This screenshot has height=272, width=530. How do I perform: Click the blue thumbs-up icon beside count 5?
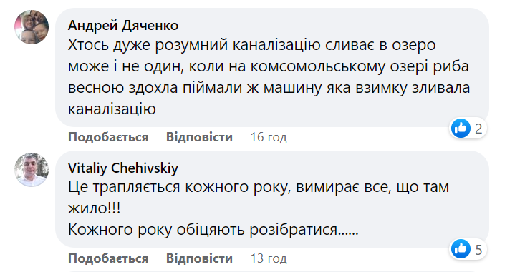click(461, 249)
